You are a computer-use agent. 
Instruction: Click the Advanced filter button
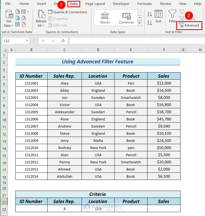click(x=189, y=25)
